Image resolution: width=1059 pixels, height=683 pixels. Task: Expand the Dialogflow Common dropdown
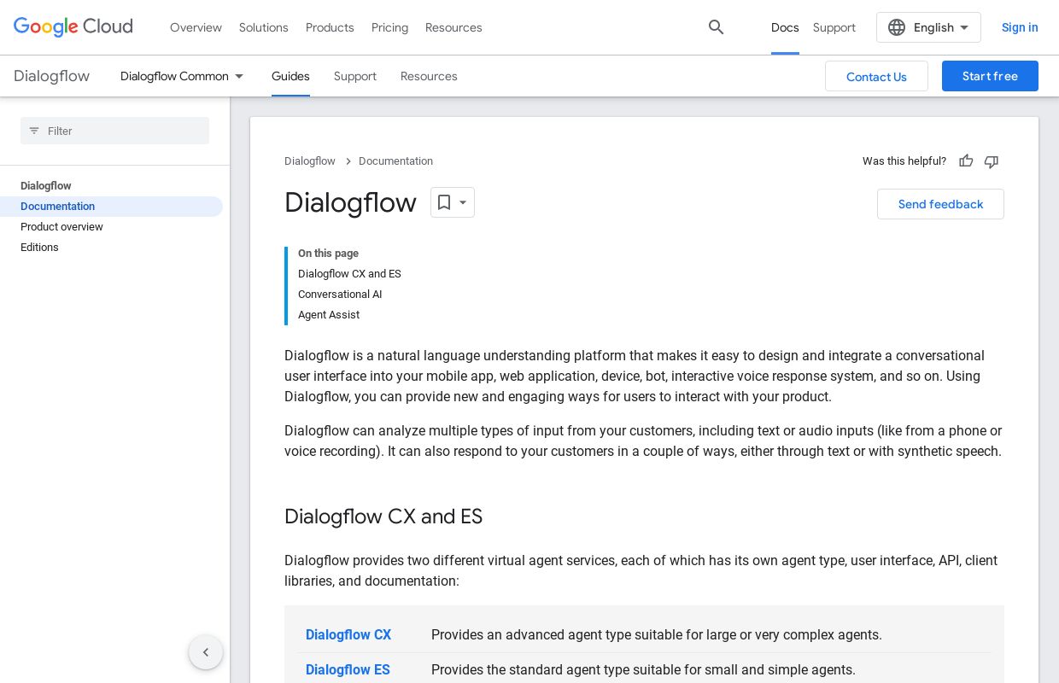[x=182, y=76]
